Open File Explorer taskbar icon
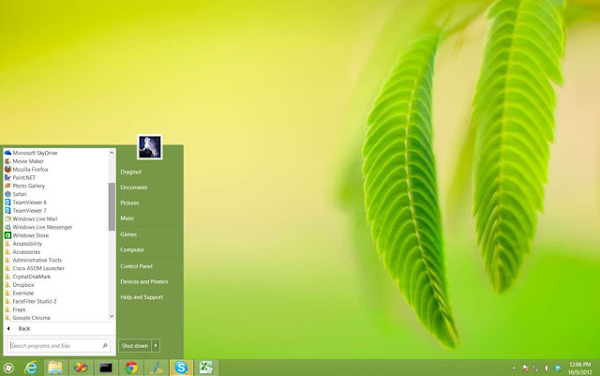Viewport: 600px width, 376px height. point(55,368)
